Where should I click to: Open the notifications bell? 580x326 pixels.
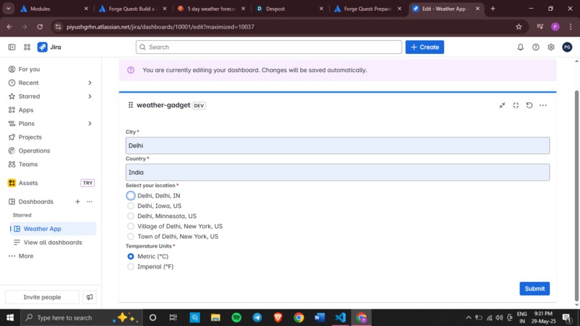point(520,47)
